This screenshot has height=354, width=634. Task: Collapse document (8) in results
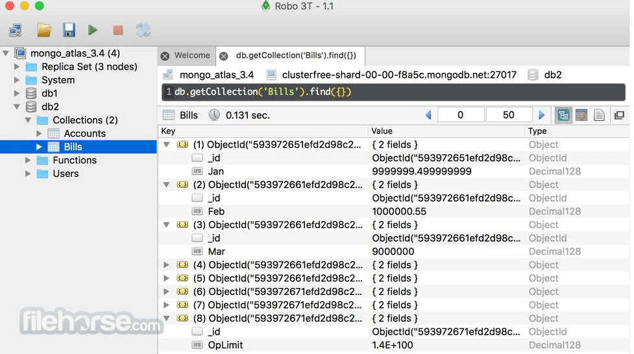(x=166, y=318)
